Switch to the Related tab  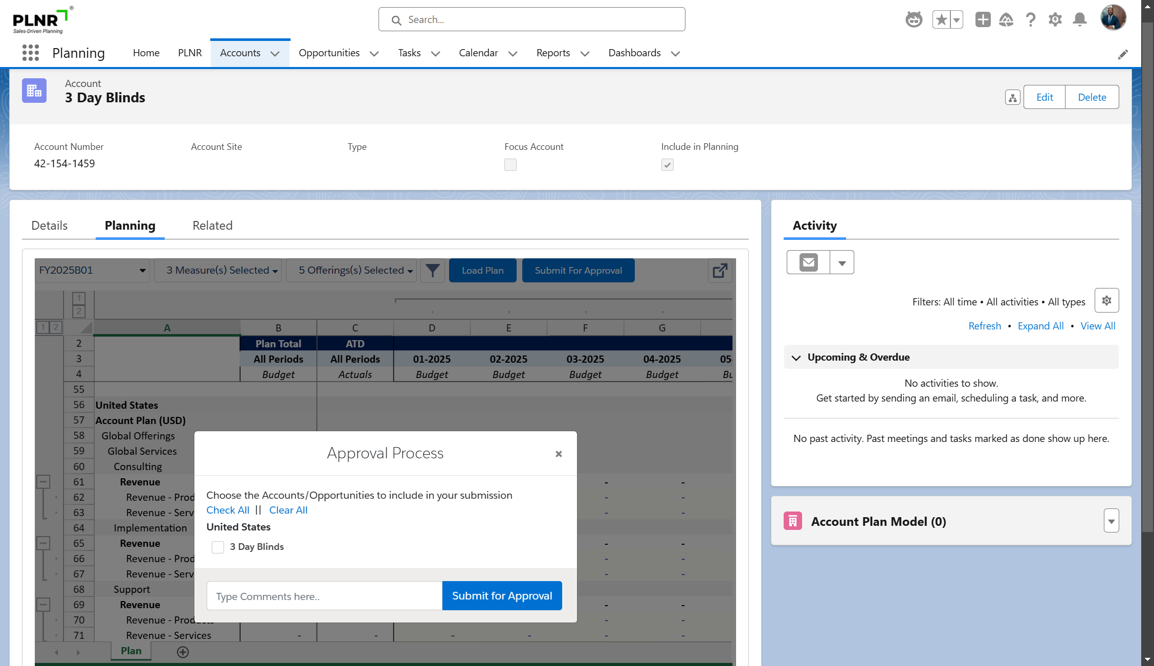[212, 226]
